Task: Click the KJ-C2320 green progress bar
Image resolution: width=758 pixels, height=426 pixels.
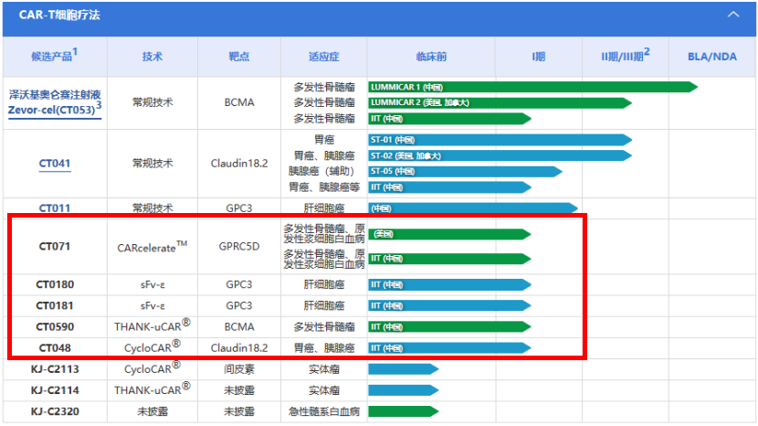Action: click(402, 411)
